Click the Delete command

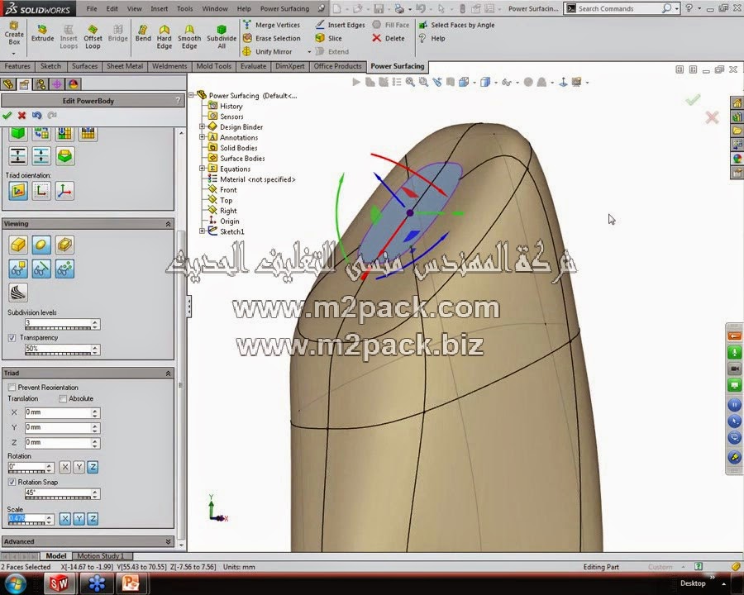pos(389,38)
